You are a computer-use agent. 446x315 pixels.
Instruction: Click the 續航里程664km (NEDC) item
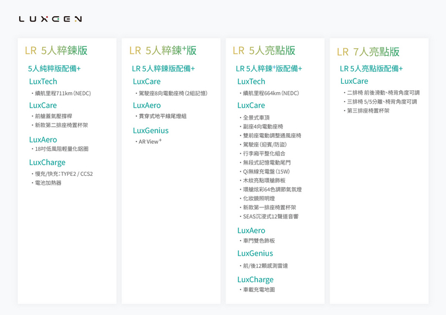pyautogui.click(x=271, y=93)
